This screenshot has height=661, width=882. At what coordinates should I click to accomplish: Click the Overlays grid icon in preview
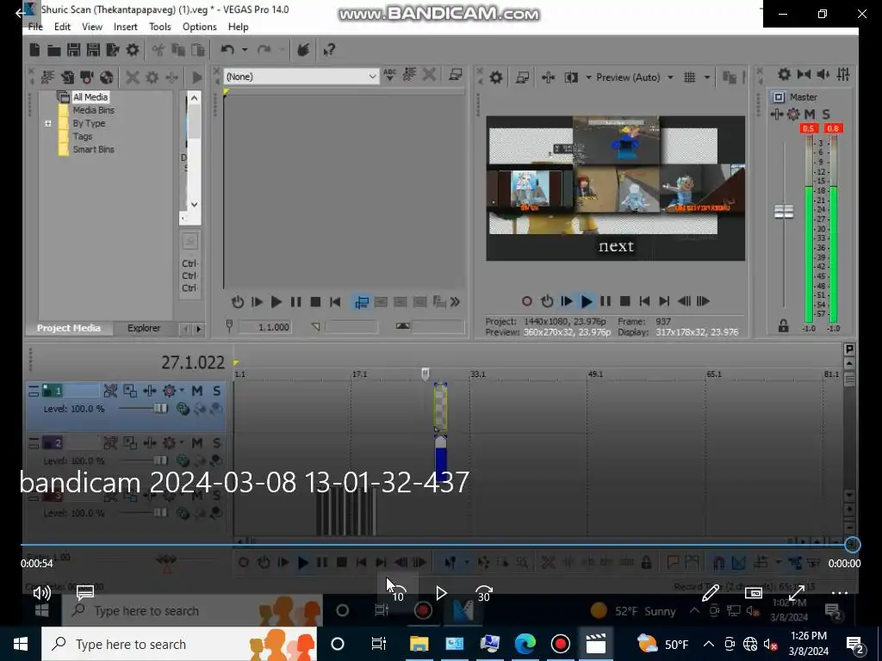tap(690, 77)
